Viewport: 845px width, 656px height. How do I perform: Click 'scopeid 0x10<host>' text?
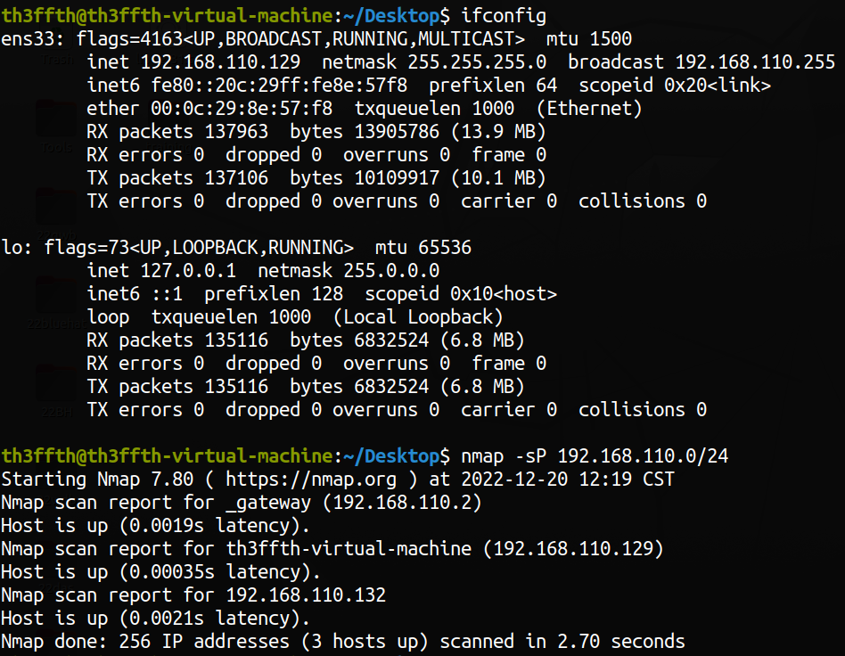tap(461, 294)
